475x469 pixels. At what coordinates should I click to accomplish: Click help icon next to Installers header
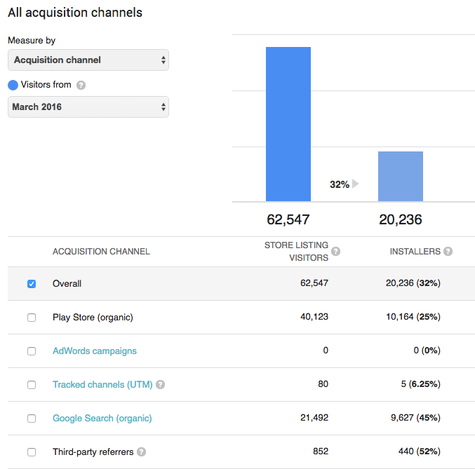448,252
